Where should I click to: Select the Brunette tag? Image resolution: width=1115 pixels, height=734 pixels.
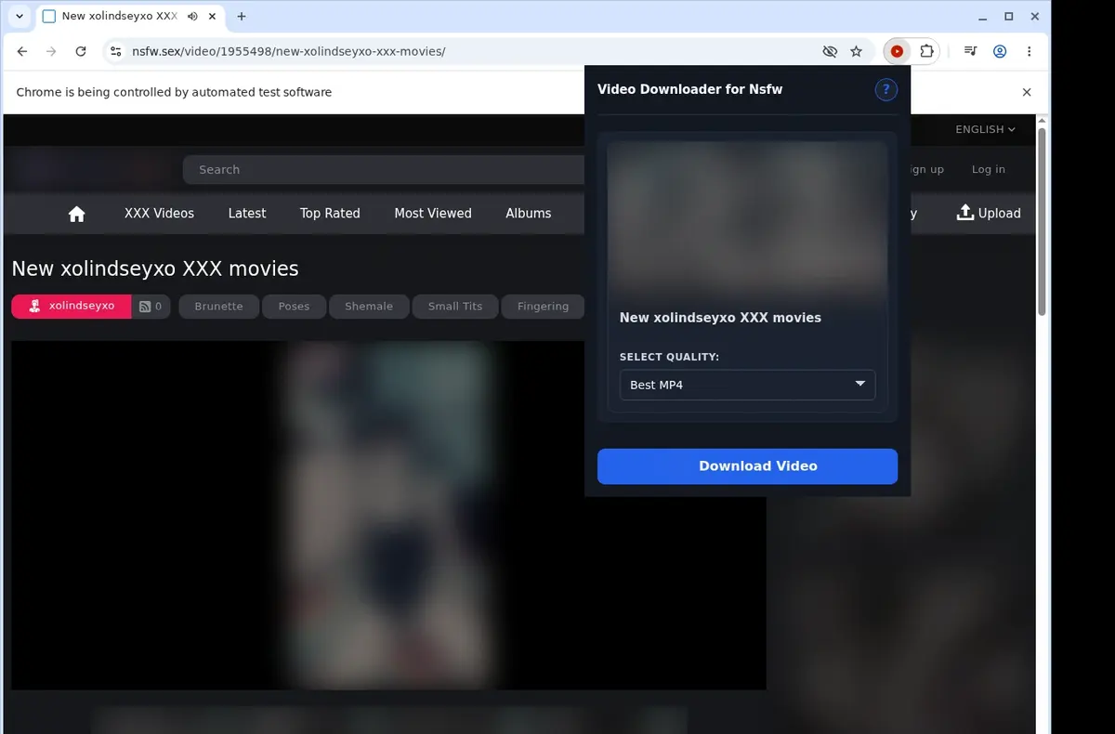218,307
